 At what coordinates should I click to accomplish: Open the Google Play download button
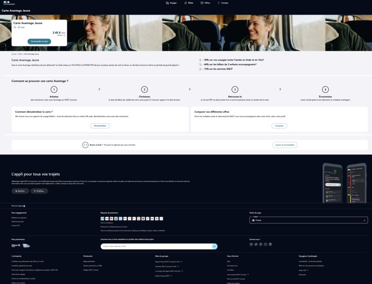click(x=39, y=191)
